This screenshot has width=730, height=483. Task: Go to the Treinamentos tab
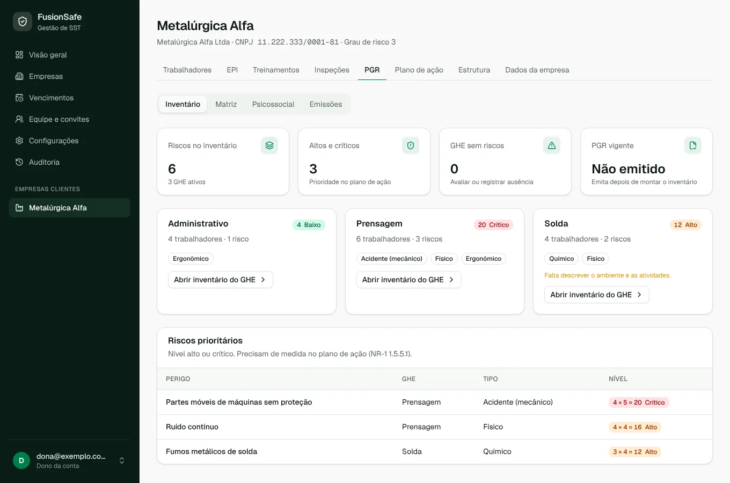pyautogui.click(x=276, y=70)
